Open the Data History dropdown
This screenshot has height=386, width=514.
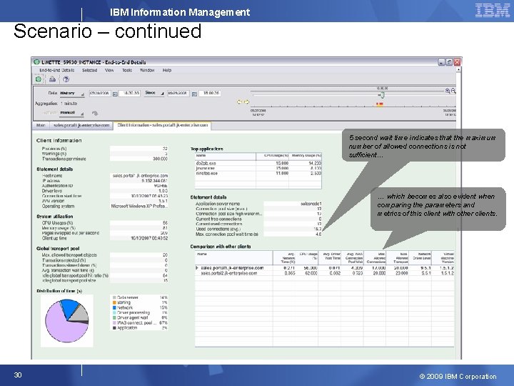coord(72,94)
